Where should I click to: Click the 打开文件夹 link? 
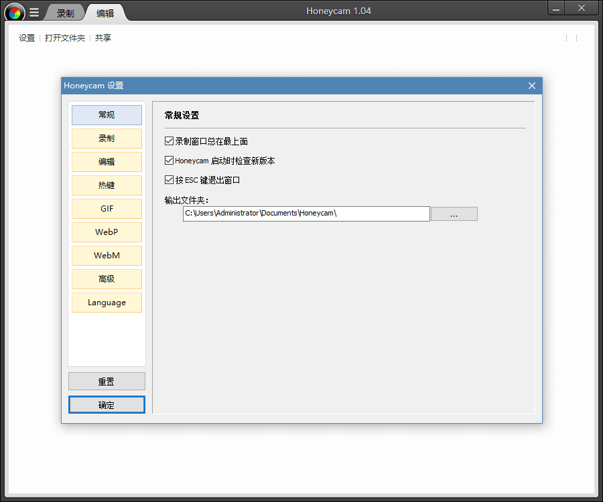[x=64, y=37]
